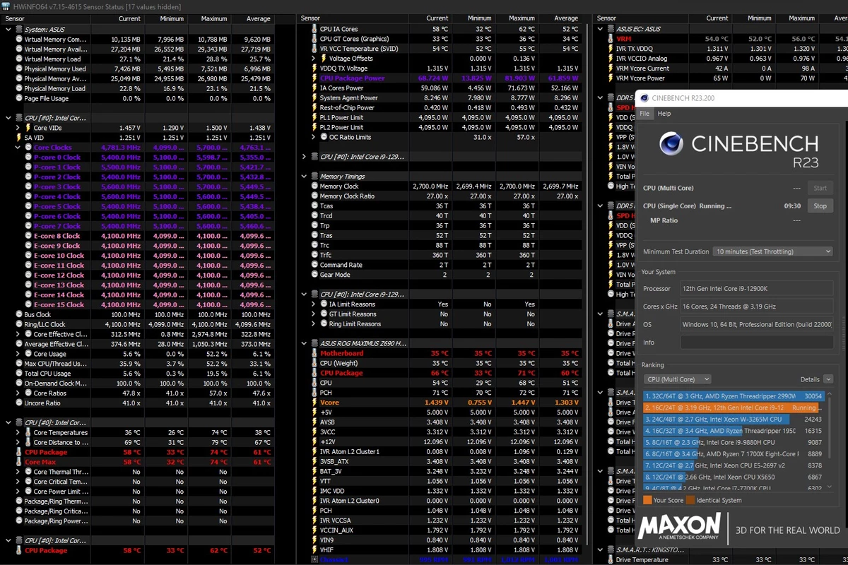Click the Identical System legend swatch
This screenshot has height=565, width=848.
pos(690,500)
